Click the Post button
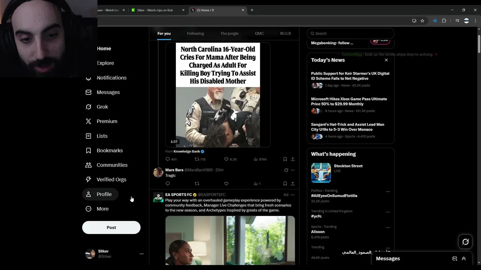The image size is (481, 270). [x=111, y=227]
